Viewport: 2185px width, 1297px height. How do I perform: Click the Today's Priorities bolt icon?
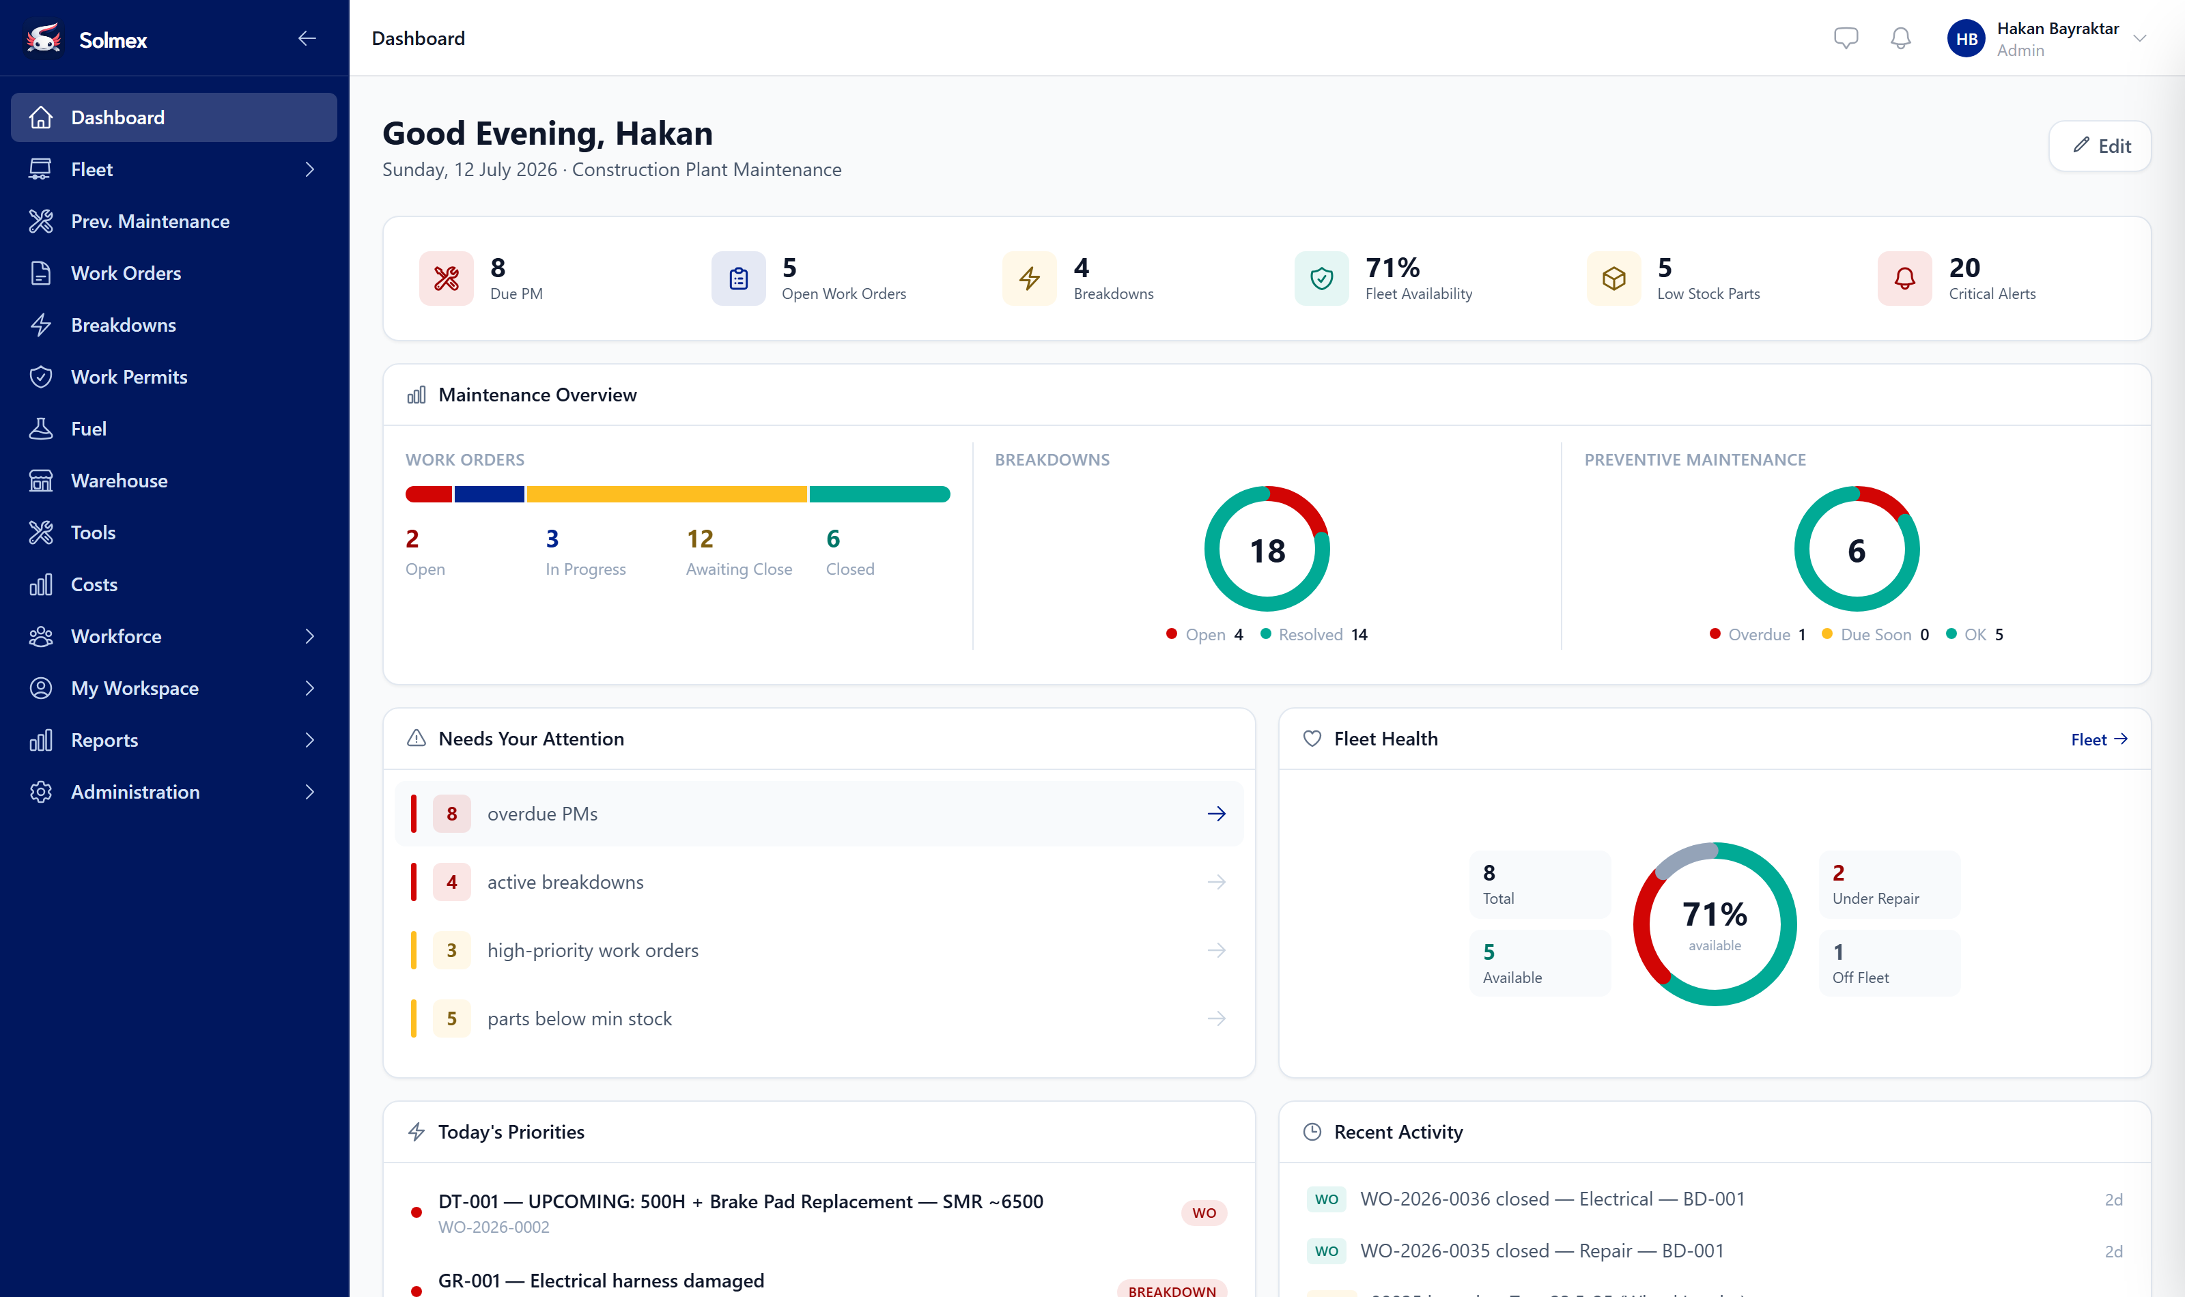(416, 1132)
